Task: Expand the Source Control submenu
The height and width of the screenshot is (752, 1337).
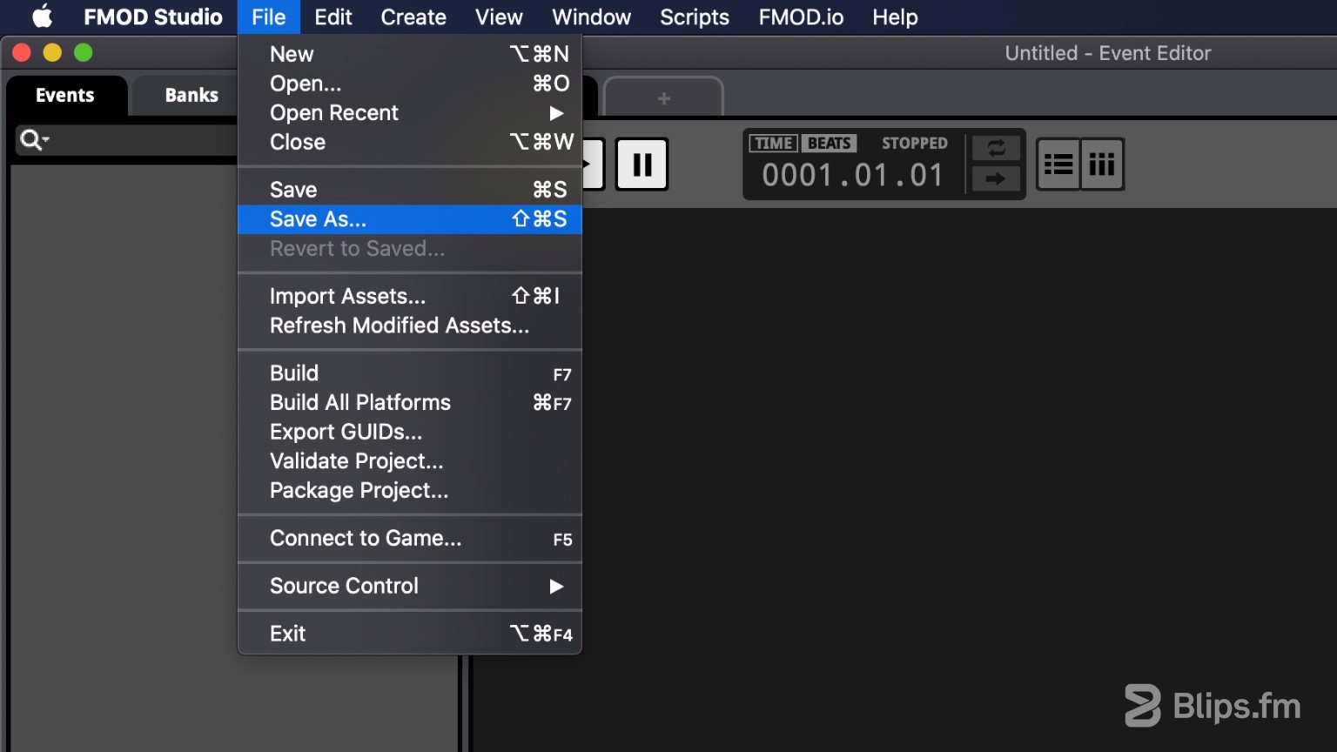Action: [x=409, y=586]
